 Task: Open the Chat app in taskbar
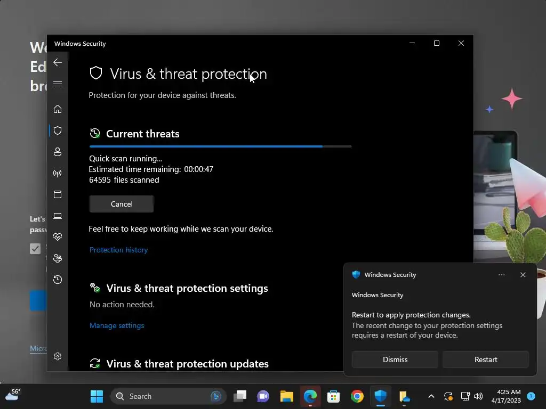point(263,396)
